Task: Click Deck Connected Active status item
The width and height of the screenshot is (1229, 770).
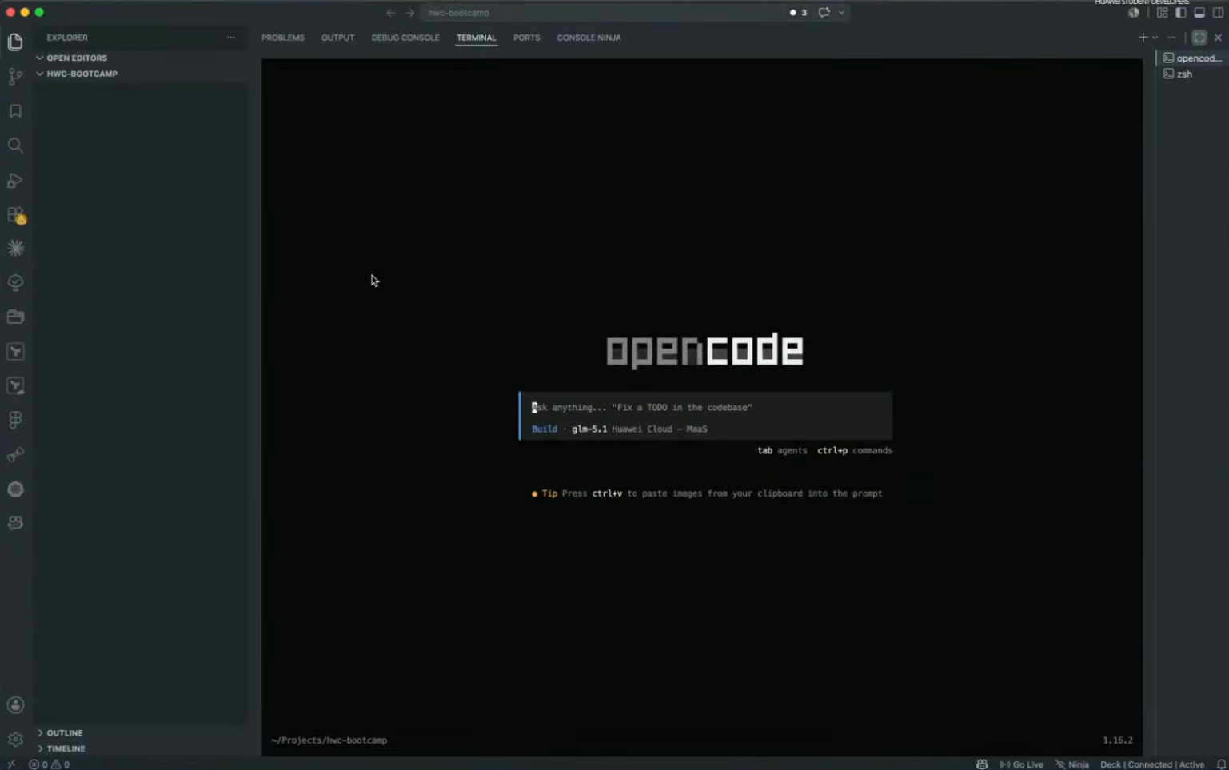Action: click(x=1152, y=764)
